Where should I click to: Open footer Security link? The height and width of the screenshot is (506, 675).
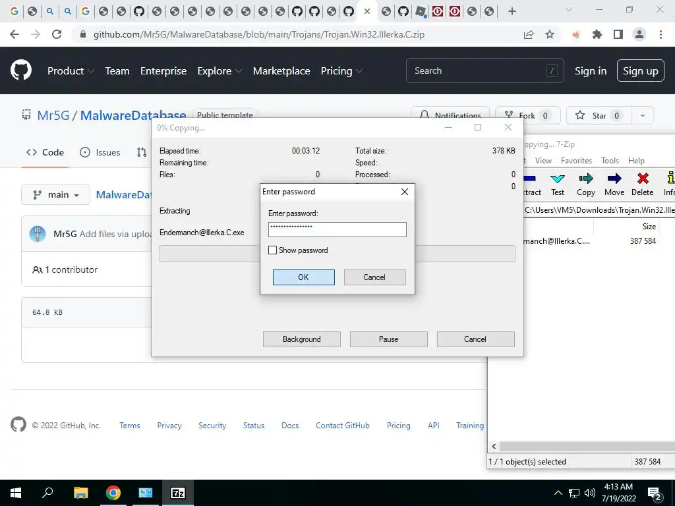(212, 426)
